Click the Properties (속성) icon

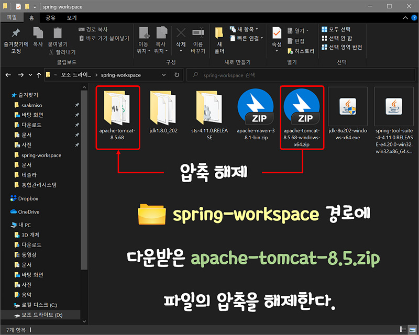(277, 33)
